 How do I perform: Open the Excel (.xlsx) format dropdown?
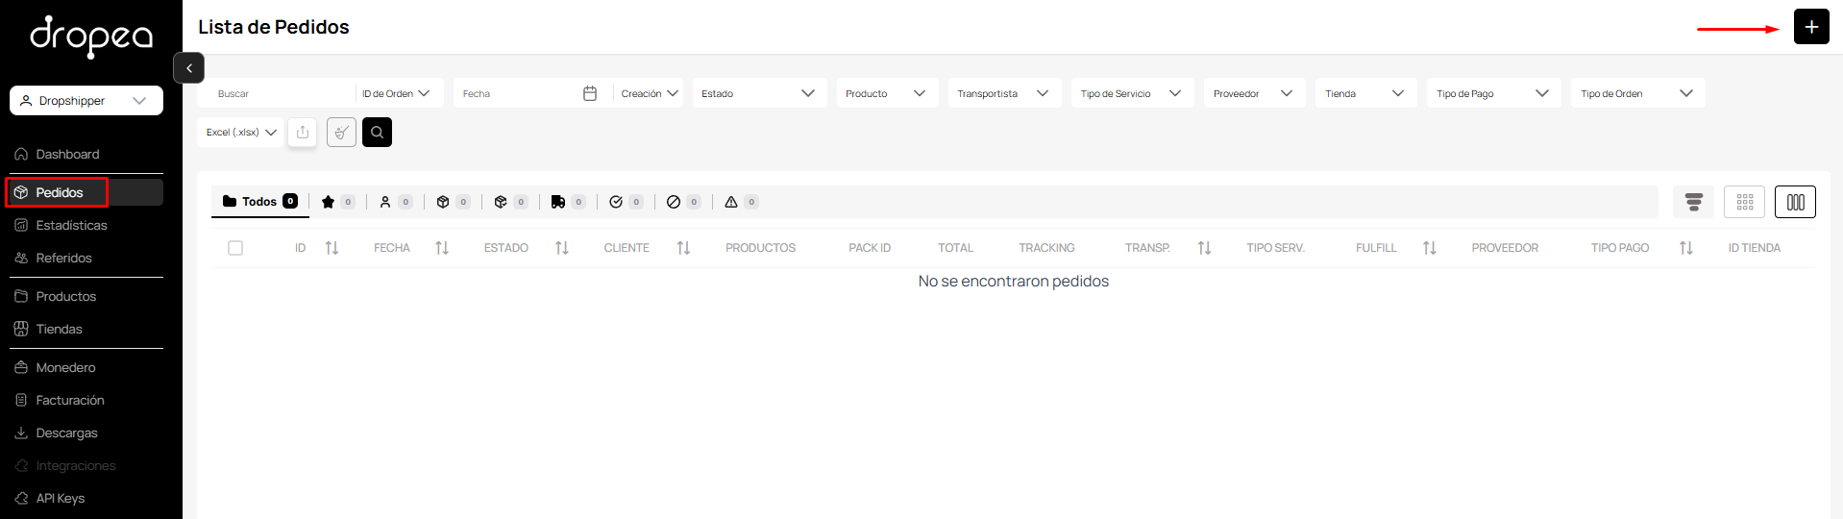click(x=240, y=132)
